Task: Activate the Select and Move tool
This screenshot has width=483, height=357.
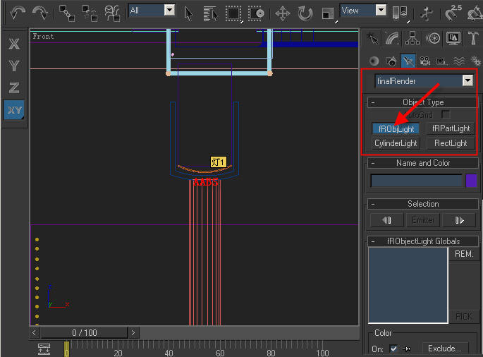Action: [282, 13]
